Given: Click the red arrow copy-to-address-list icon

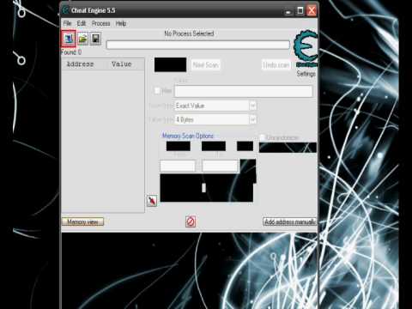Looking at the screenshot, I should tap(152, 201).
